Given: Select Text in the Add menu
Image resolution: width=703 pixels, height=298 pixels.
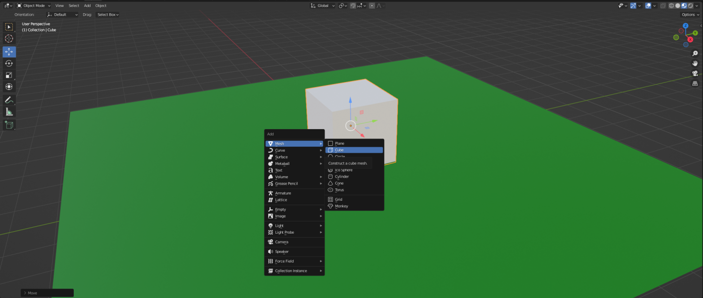Looking at the screenshot, I should (295, 170).
